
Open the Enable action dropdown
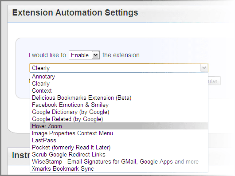click(x=84, y=55)
